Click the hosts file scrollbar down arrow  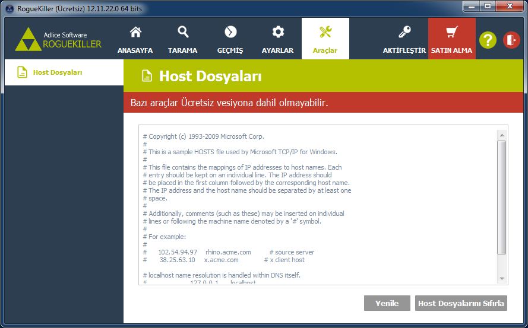coord(502,279)
